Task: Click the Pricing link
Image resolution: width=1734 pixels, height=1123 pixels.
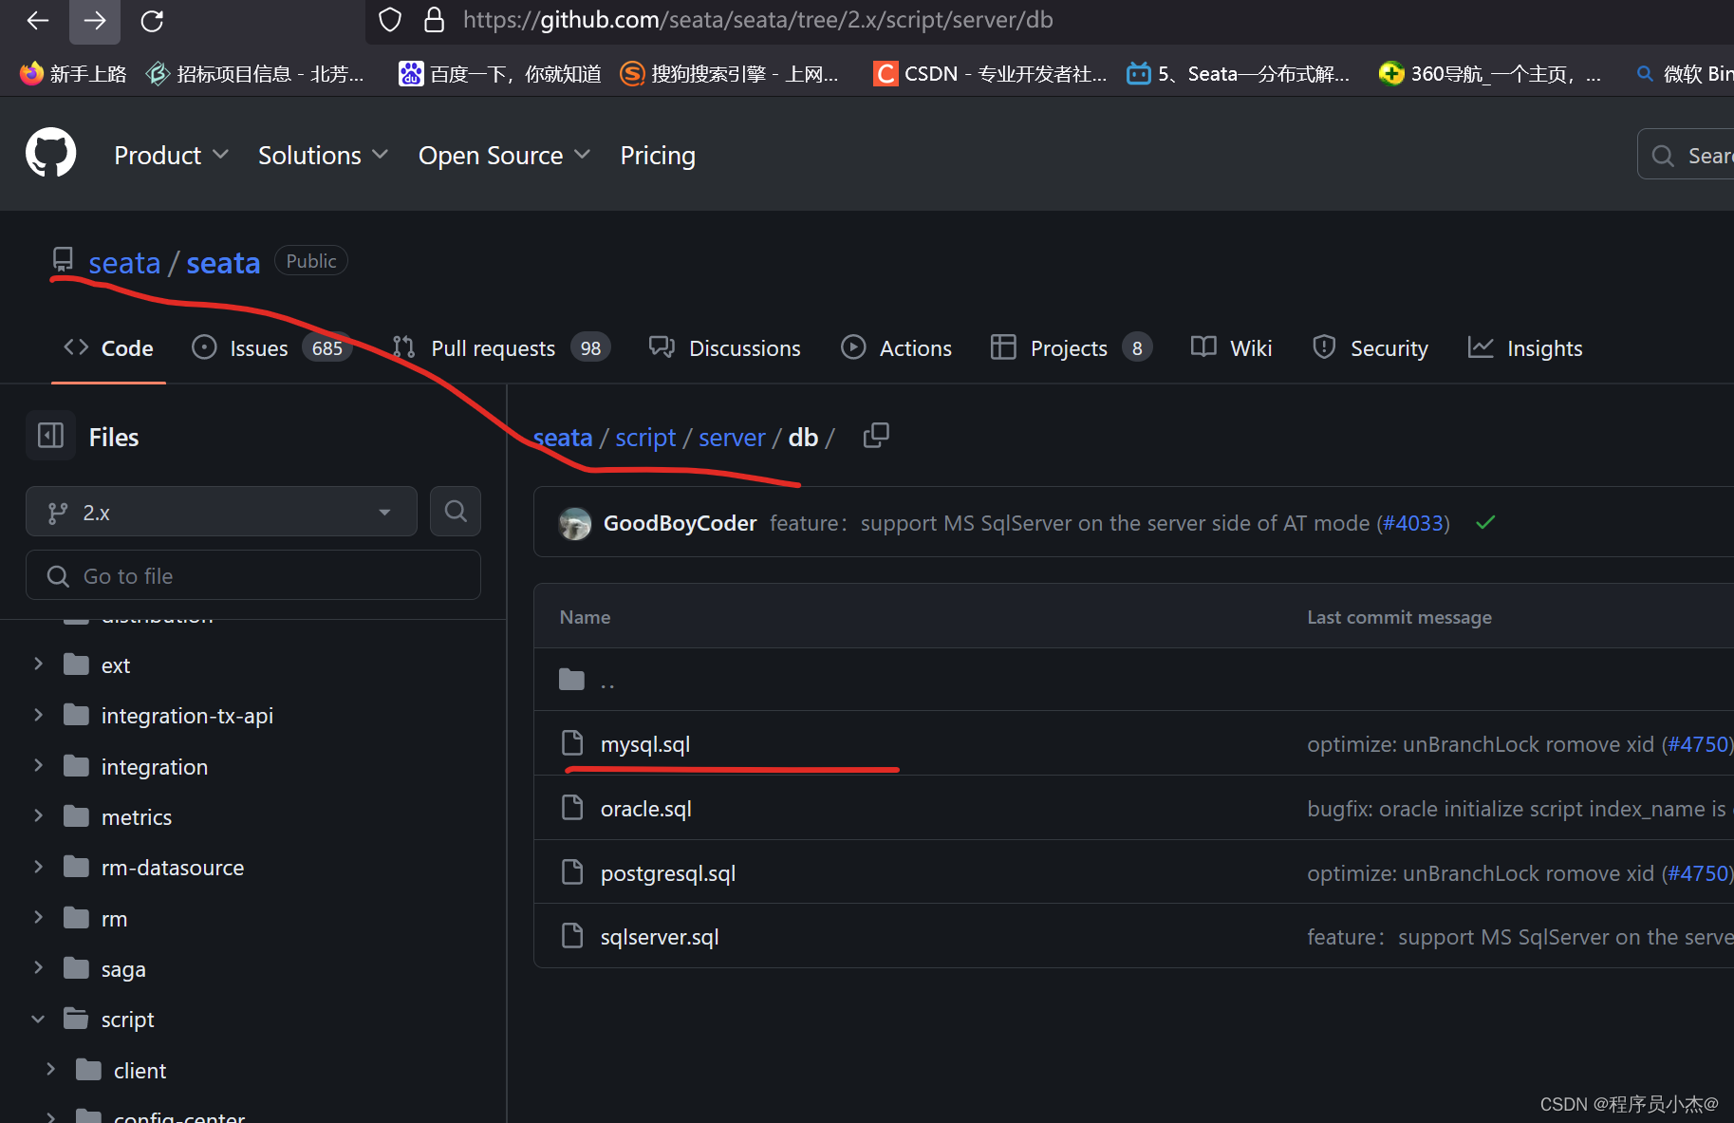Action: pyautogui.click(x=658, y=155)
